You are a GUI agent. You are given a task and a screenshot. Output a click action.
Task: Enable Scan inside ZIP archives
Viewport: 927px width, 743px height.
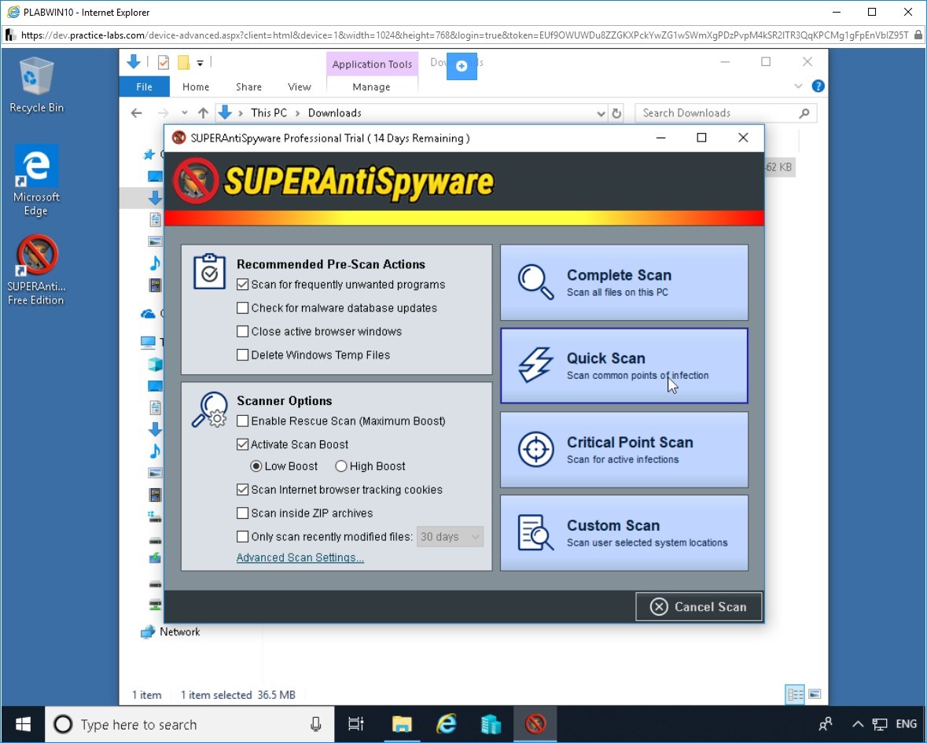point(242,513)
